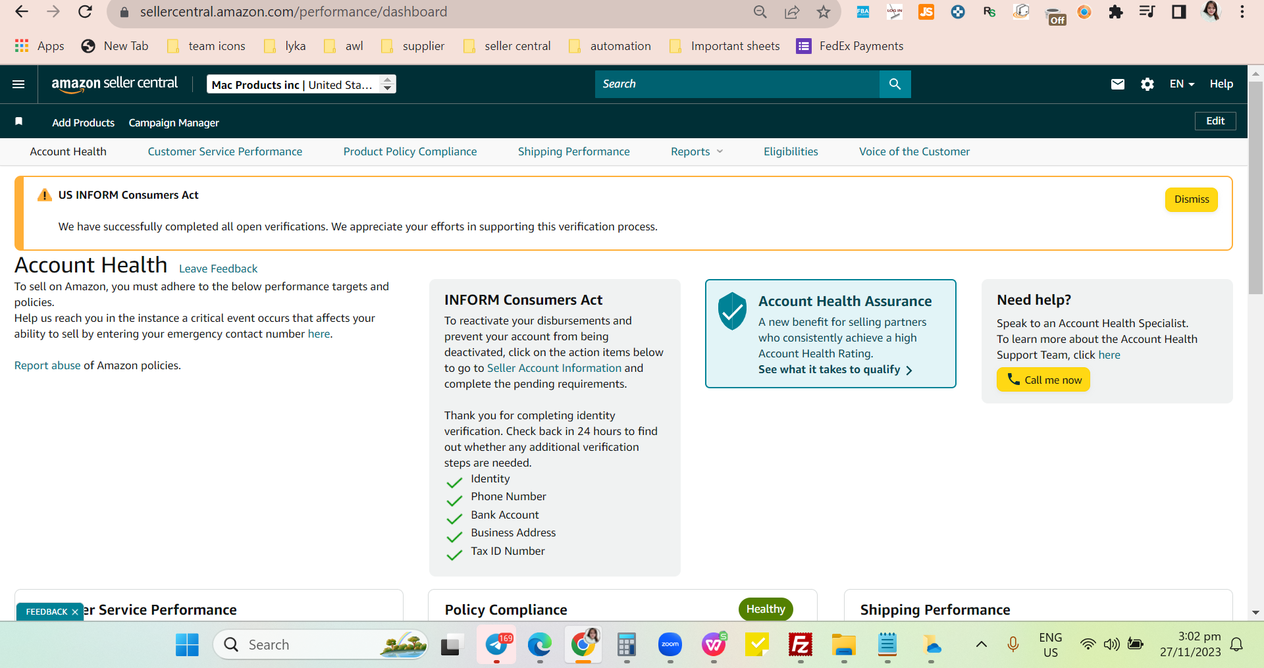Open the supplier bookmark folder

tap(413, 46)
